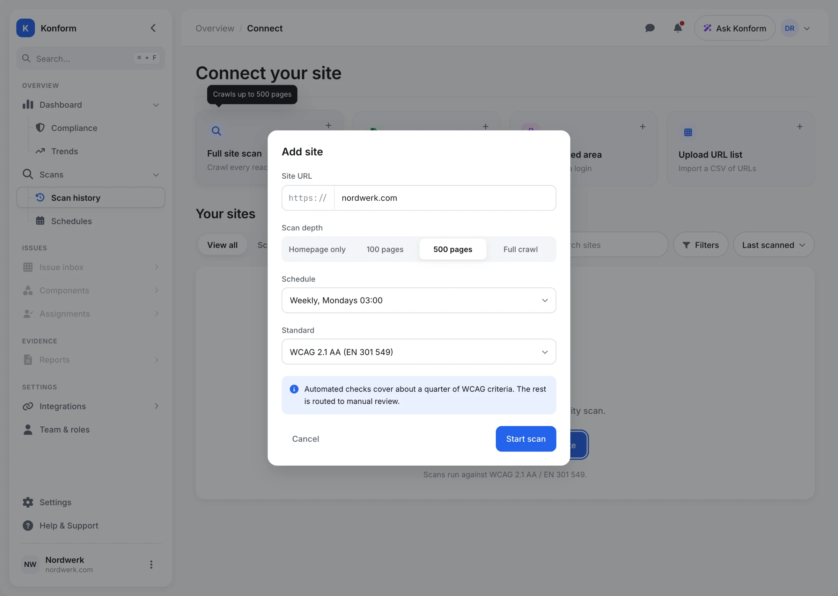Click the DR user avatar

789,28
